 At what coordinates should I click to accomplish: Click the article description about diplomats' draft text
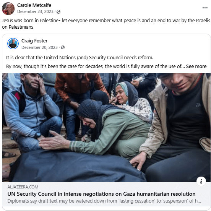click(x=104, y=201)
